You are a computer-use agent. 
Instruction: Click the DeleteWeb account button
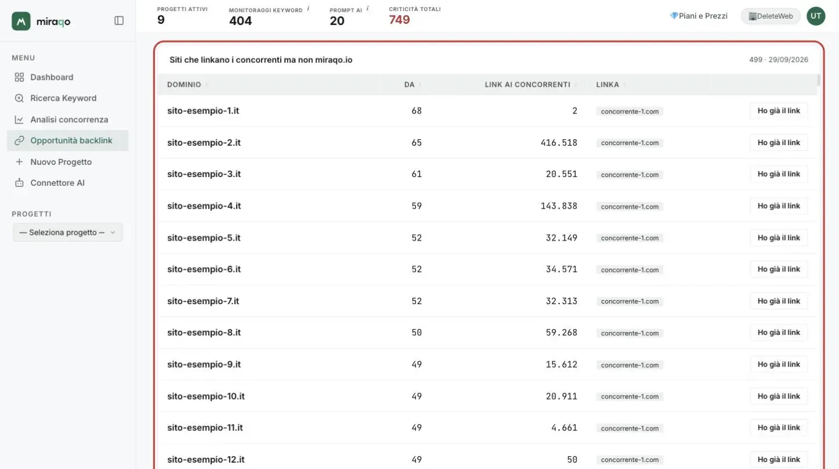pyautogui.click(x=770, y=16)
